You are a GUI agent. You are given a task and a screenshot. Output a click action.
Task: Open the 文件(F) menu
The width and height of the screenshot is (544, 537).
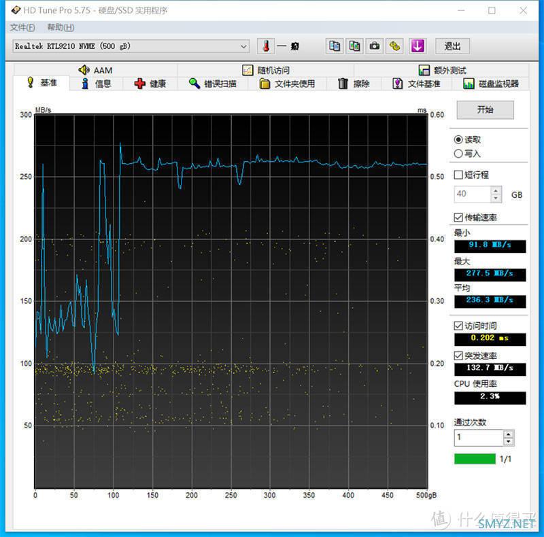(x=22, y=27)
